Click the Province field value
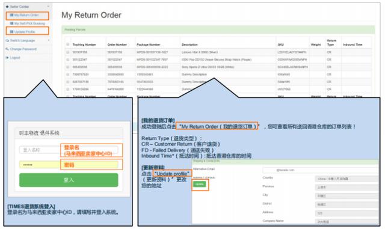Screen dimensions: 385x229 click(346, 188)
